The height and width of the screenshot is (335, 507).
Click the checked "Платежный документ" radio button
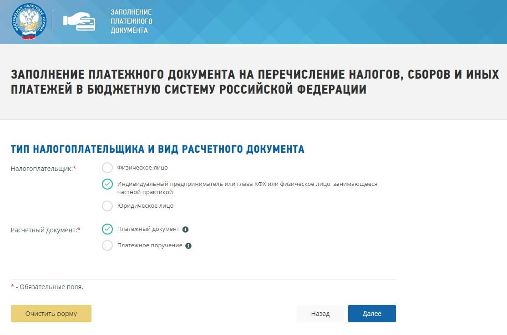107,229
